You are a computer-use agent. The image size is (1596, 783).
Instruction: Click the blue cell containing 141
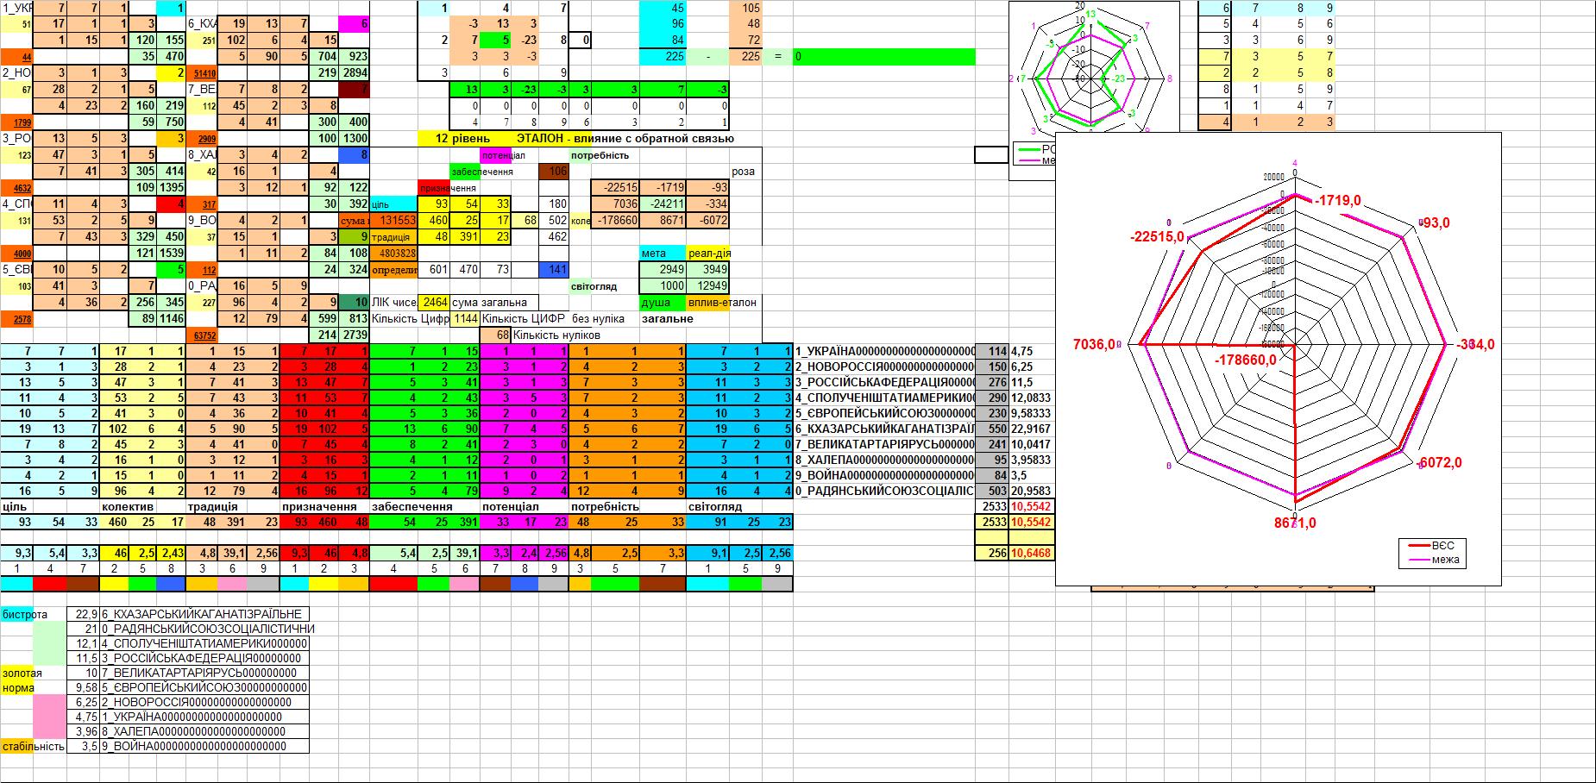[554, 270]
